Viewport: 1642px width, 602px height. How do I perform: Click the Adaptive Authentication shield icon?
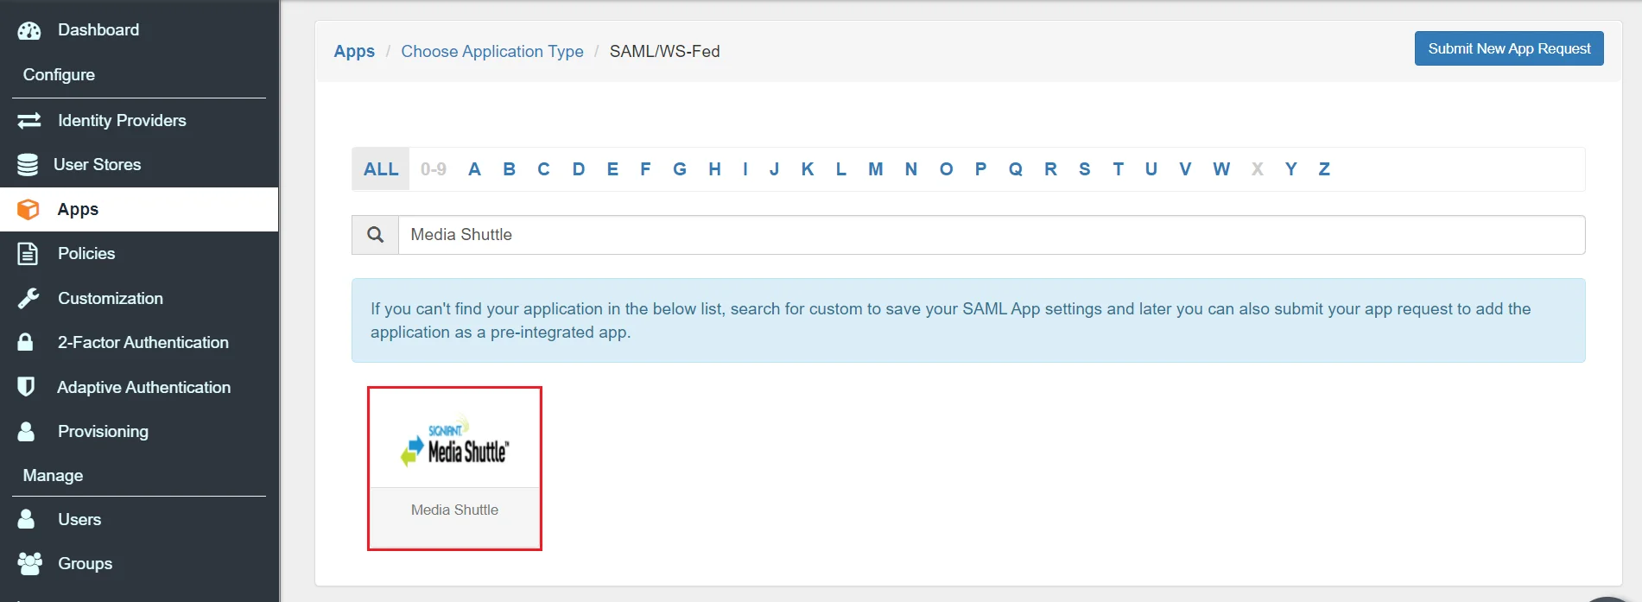27,387
